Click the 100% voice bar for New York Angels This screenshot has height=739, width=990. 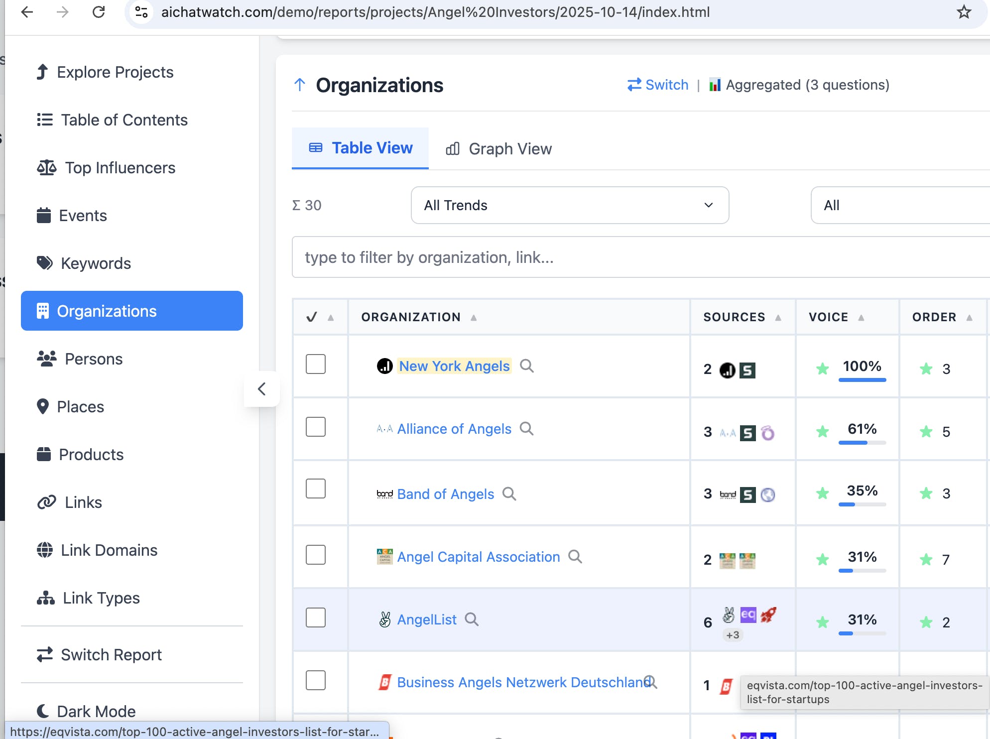click(x=862, y=379)
